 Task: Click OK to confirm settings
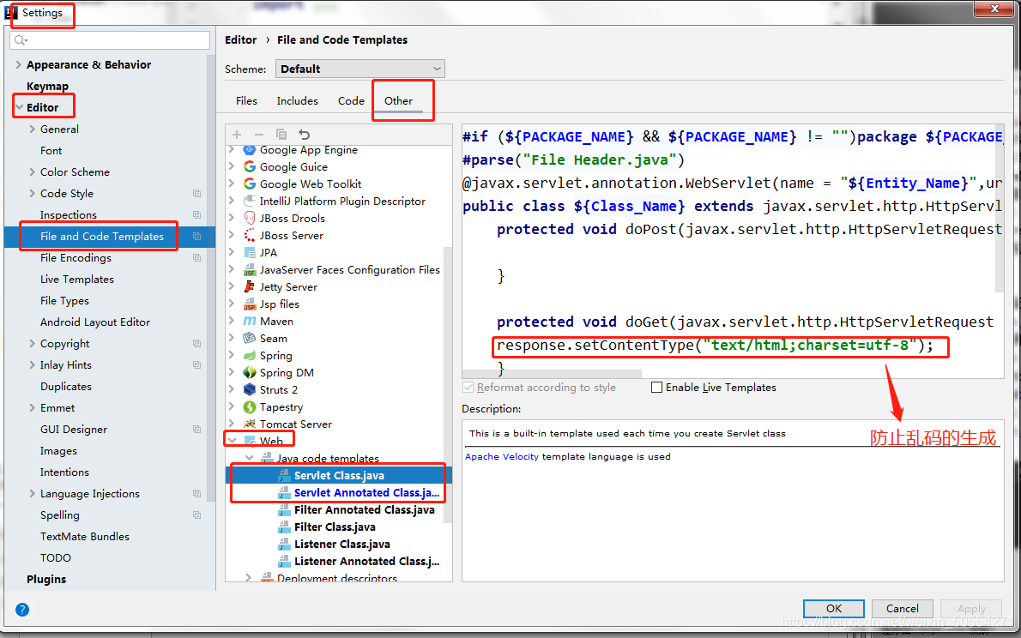[x=833, y=609]
